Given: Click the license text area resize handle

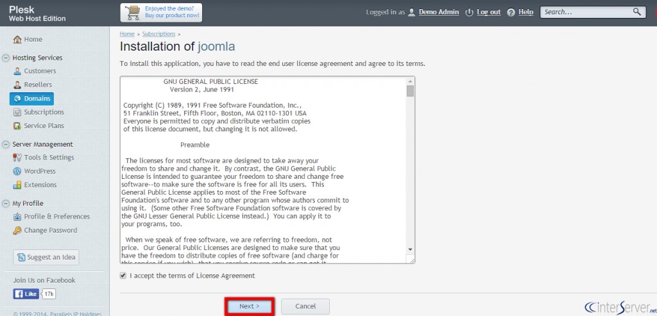Looking at the screenshot, I should [x=413, y=261].
